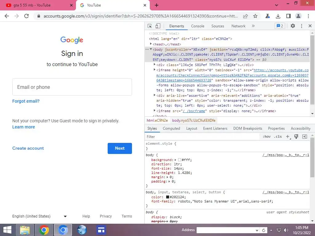315x236 pixels.
Task: Show more DevTools tabs chevron
Action: pos(253,26)
